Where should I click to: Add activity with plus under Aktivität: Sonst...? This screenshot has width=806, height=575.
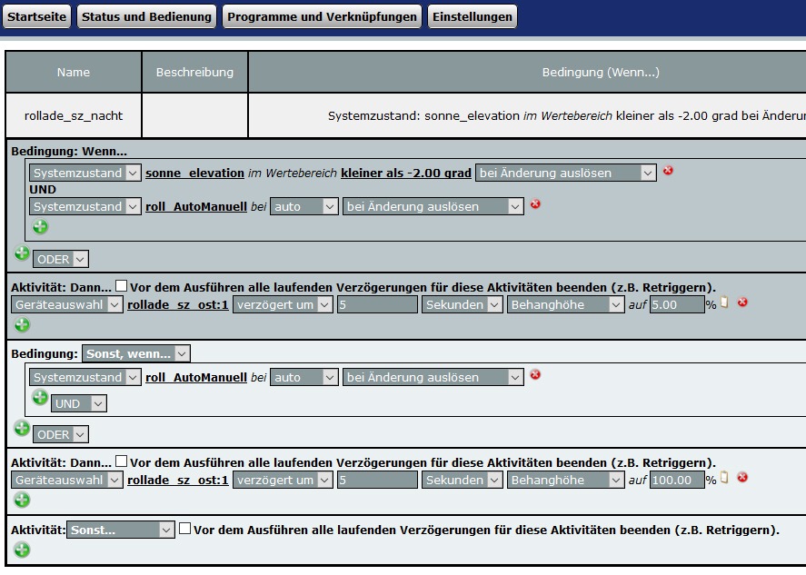pyautogui.click(x=22, y=550)
